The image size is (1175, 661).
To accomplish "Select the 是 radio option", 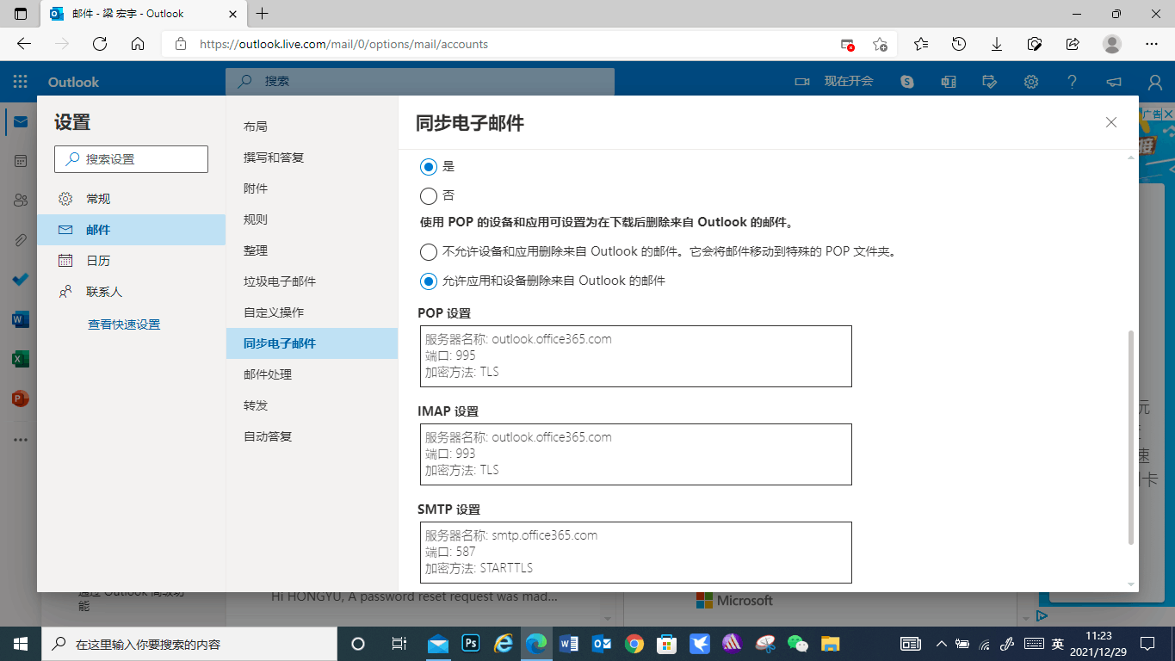I will point(428,166).
